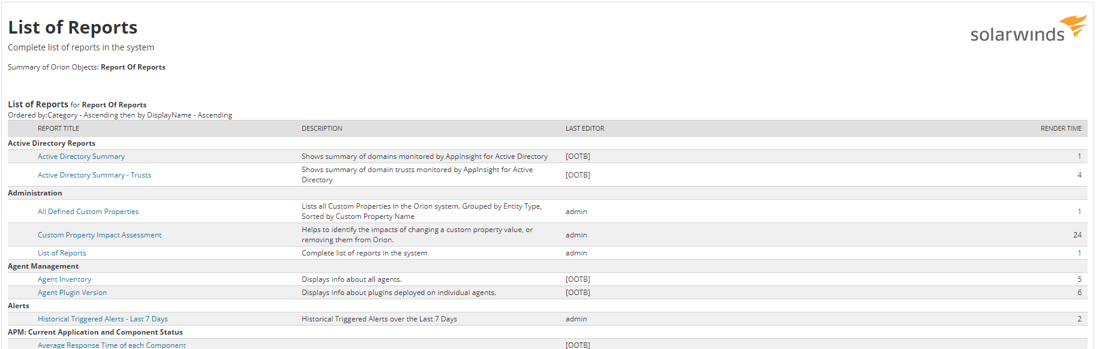Click the DESCRIPTION column header
The width and height of the screenshot is (1096, 349).
[322, 128]
